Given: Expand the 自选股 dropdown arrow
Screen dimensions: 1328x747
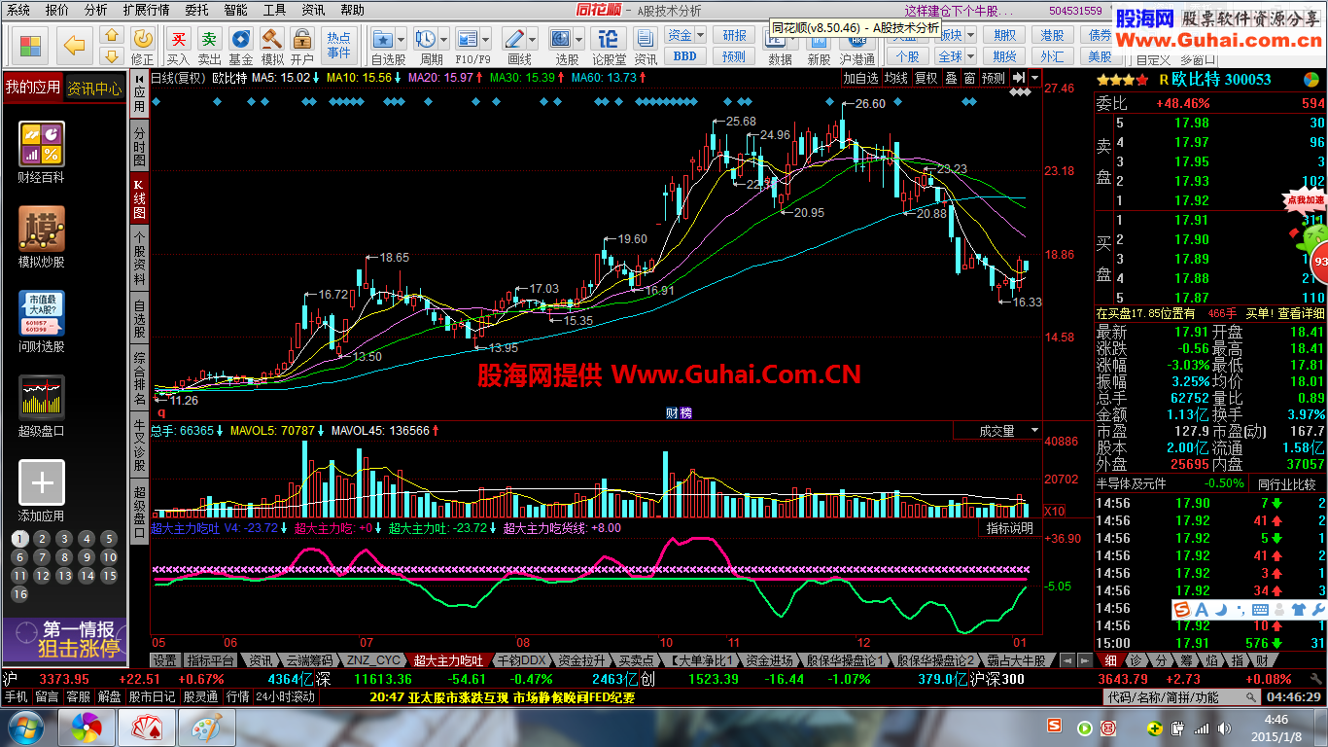Looking at the screenshot, I should click(x=400, y=40).
